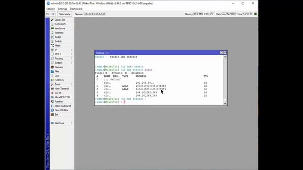Maximize the WinBox main window
The image size is (303, 170).
[243, 3]
